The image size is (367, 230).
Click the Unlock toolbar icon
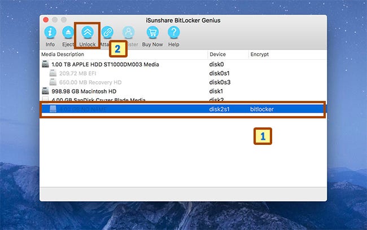pos(88,32)
